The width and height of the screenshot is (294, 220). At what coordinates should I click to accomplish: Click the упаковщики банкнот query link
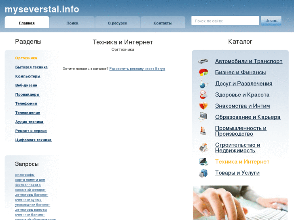(32, 205)
